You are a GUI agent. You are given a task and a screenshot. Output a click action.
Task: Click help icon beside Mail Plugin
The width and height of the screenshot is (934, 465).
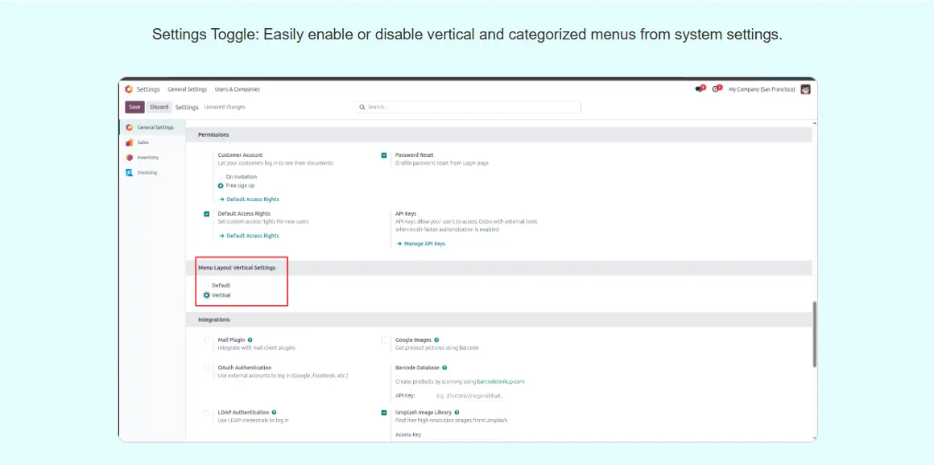(x=250, y=340)
